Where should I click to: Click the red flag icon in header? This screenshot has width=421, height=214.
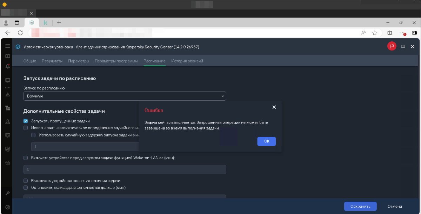tap(392, 46)
